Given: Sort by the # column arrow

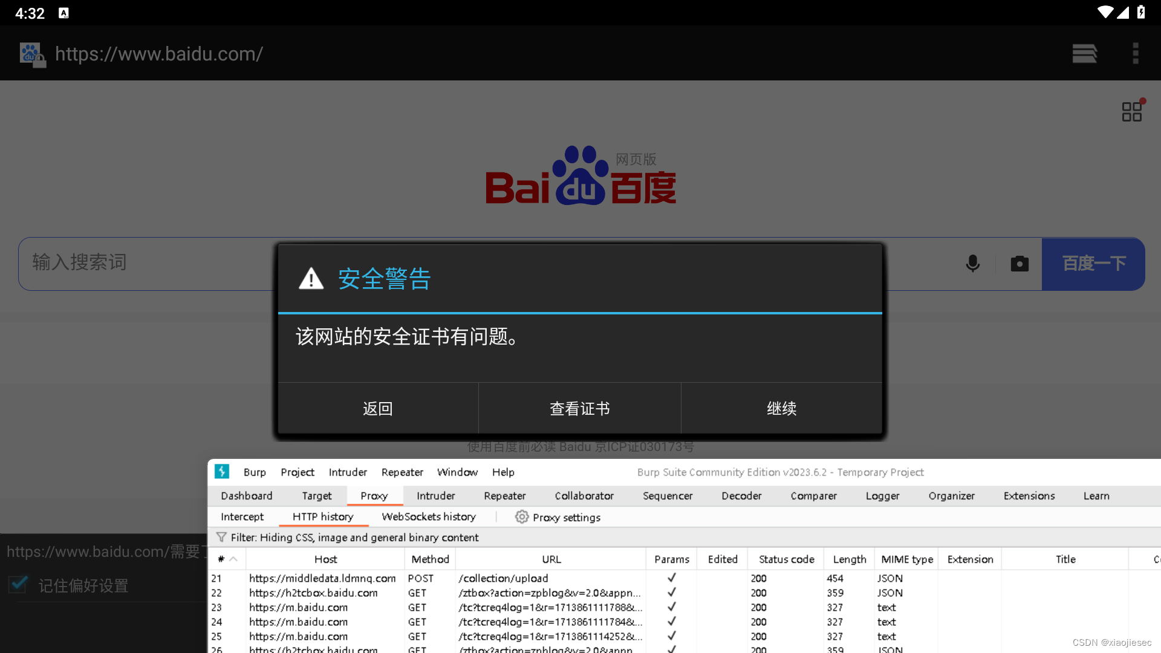Looking at the screenshot, I should (x=233, y=559).
